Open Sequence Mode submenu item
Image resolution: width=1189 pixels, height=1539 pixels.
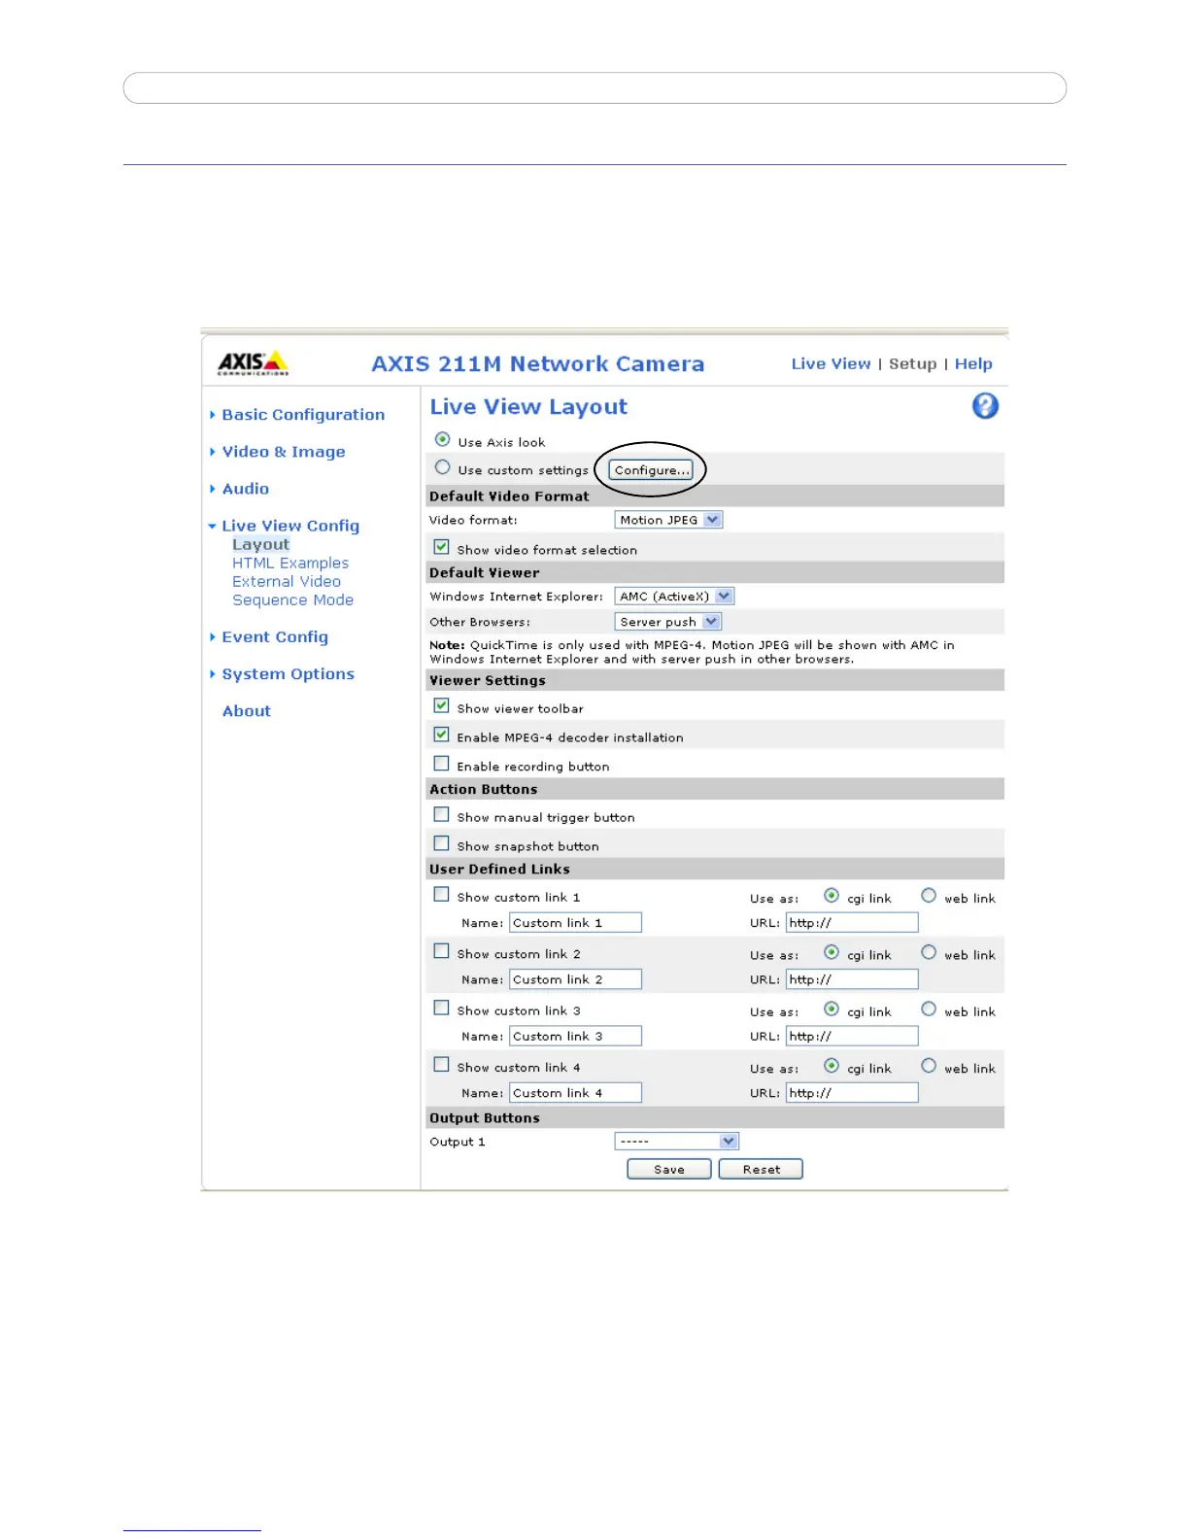pyautogui.click(x=292, y=600)
